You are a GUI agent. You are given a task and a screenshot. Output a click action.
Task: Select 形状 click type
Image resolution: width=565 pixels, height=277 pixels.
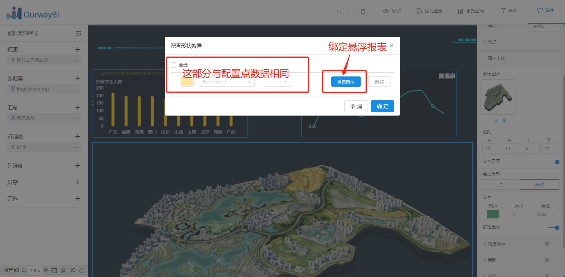[540, 185]
